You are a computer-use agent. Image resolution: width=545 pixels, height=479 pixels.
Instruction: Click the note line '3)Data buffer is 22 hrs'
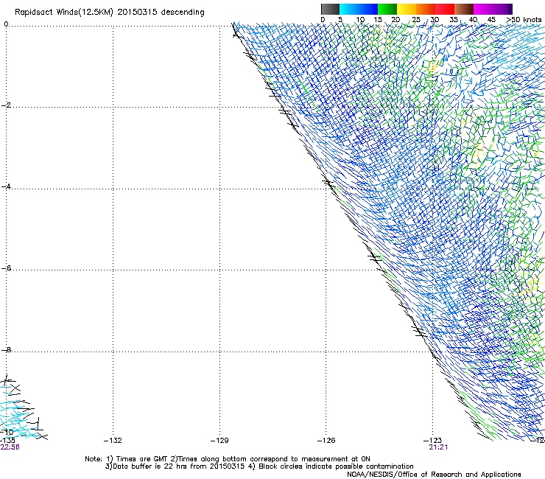pos(259,466)
